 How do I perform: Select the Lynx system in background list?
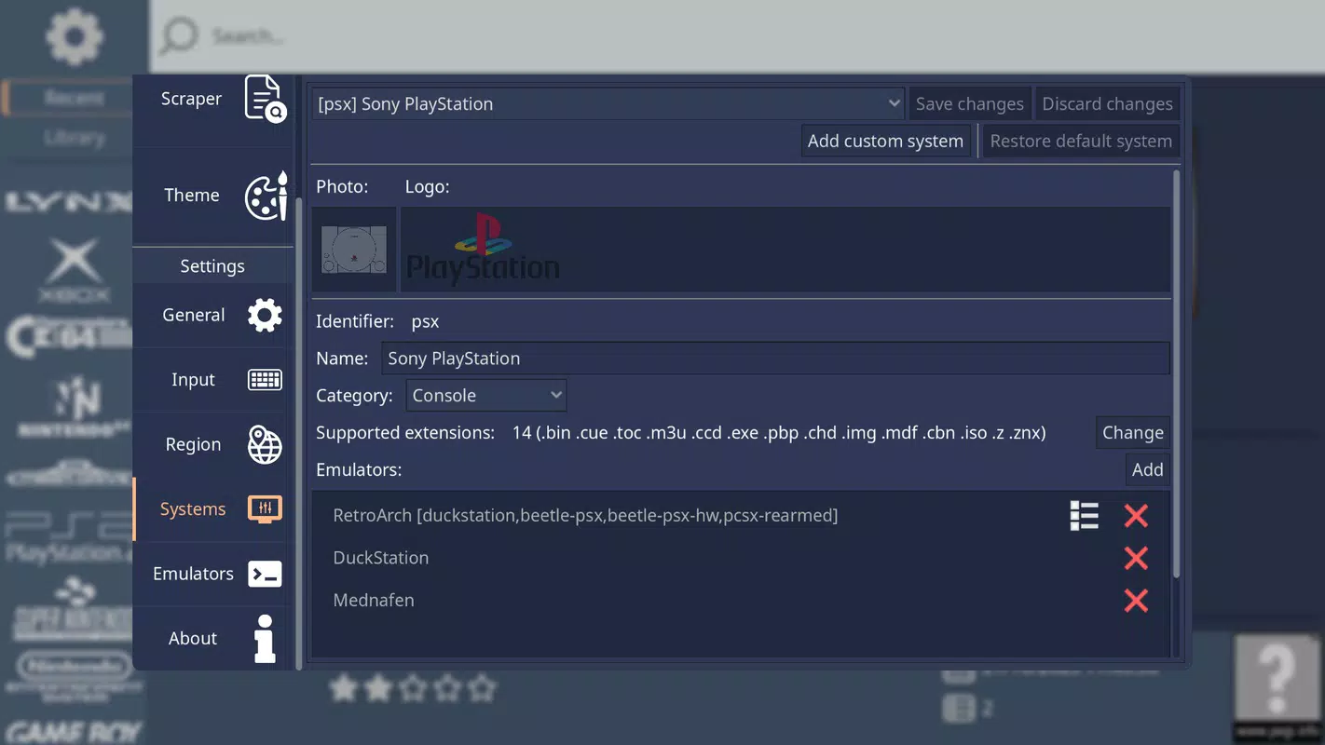click(68, 202)
